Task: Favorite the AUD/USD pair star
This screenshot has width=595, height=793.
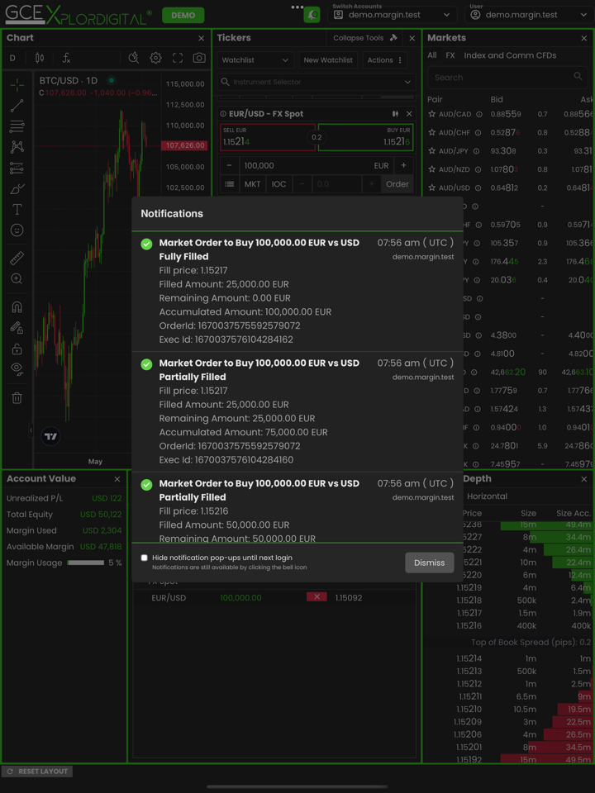Action: coord(431,188)
